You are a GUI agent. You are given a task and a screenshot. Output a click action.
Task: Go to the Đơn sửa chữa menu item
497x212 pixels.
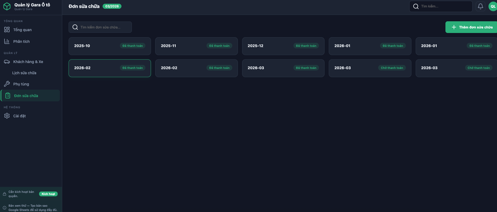pyautogui.click(x=26, y=96)
